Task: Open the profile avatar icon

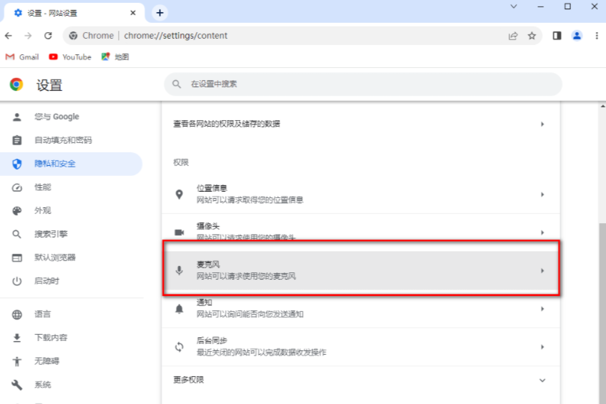Action: pos(577,36)
